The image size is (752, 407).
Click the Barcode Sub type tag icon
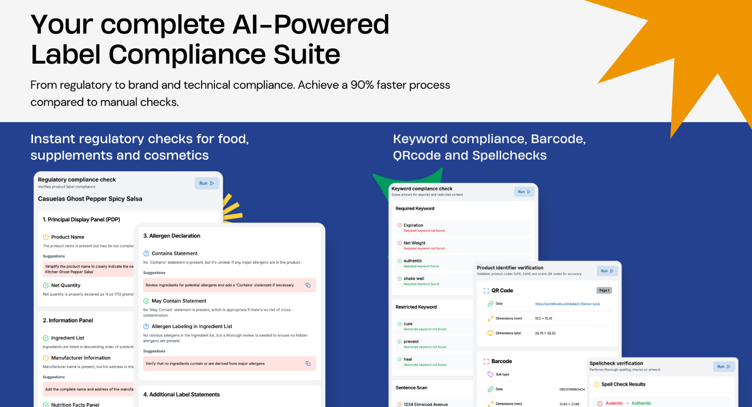pyautogui.click(x=490, y=374)
